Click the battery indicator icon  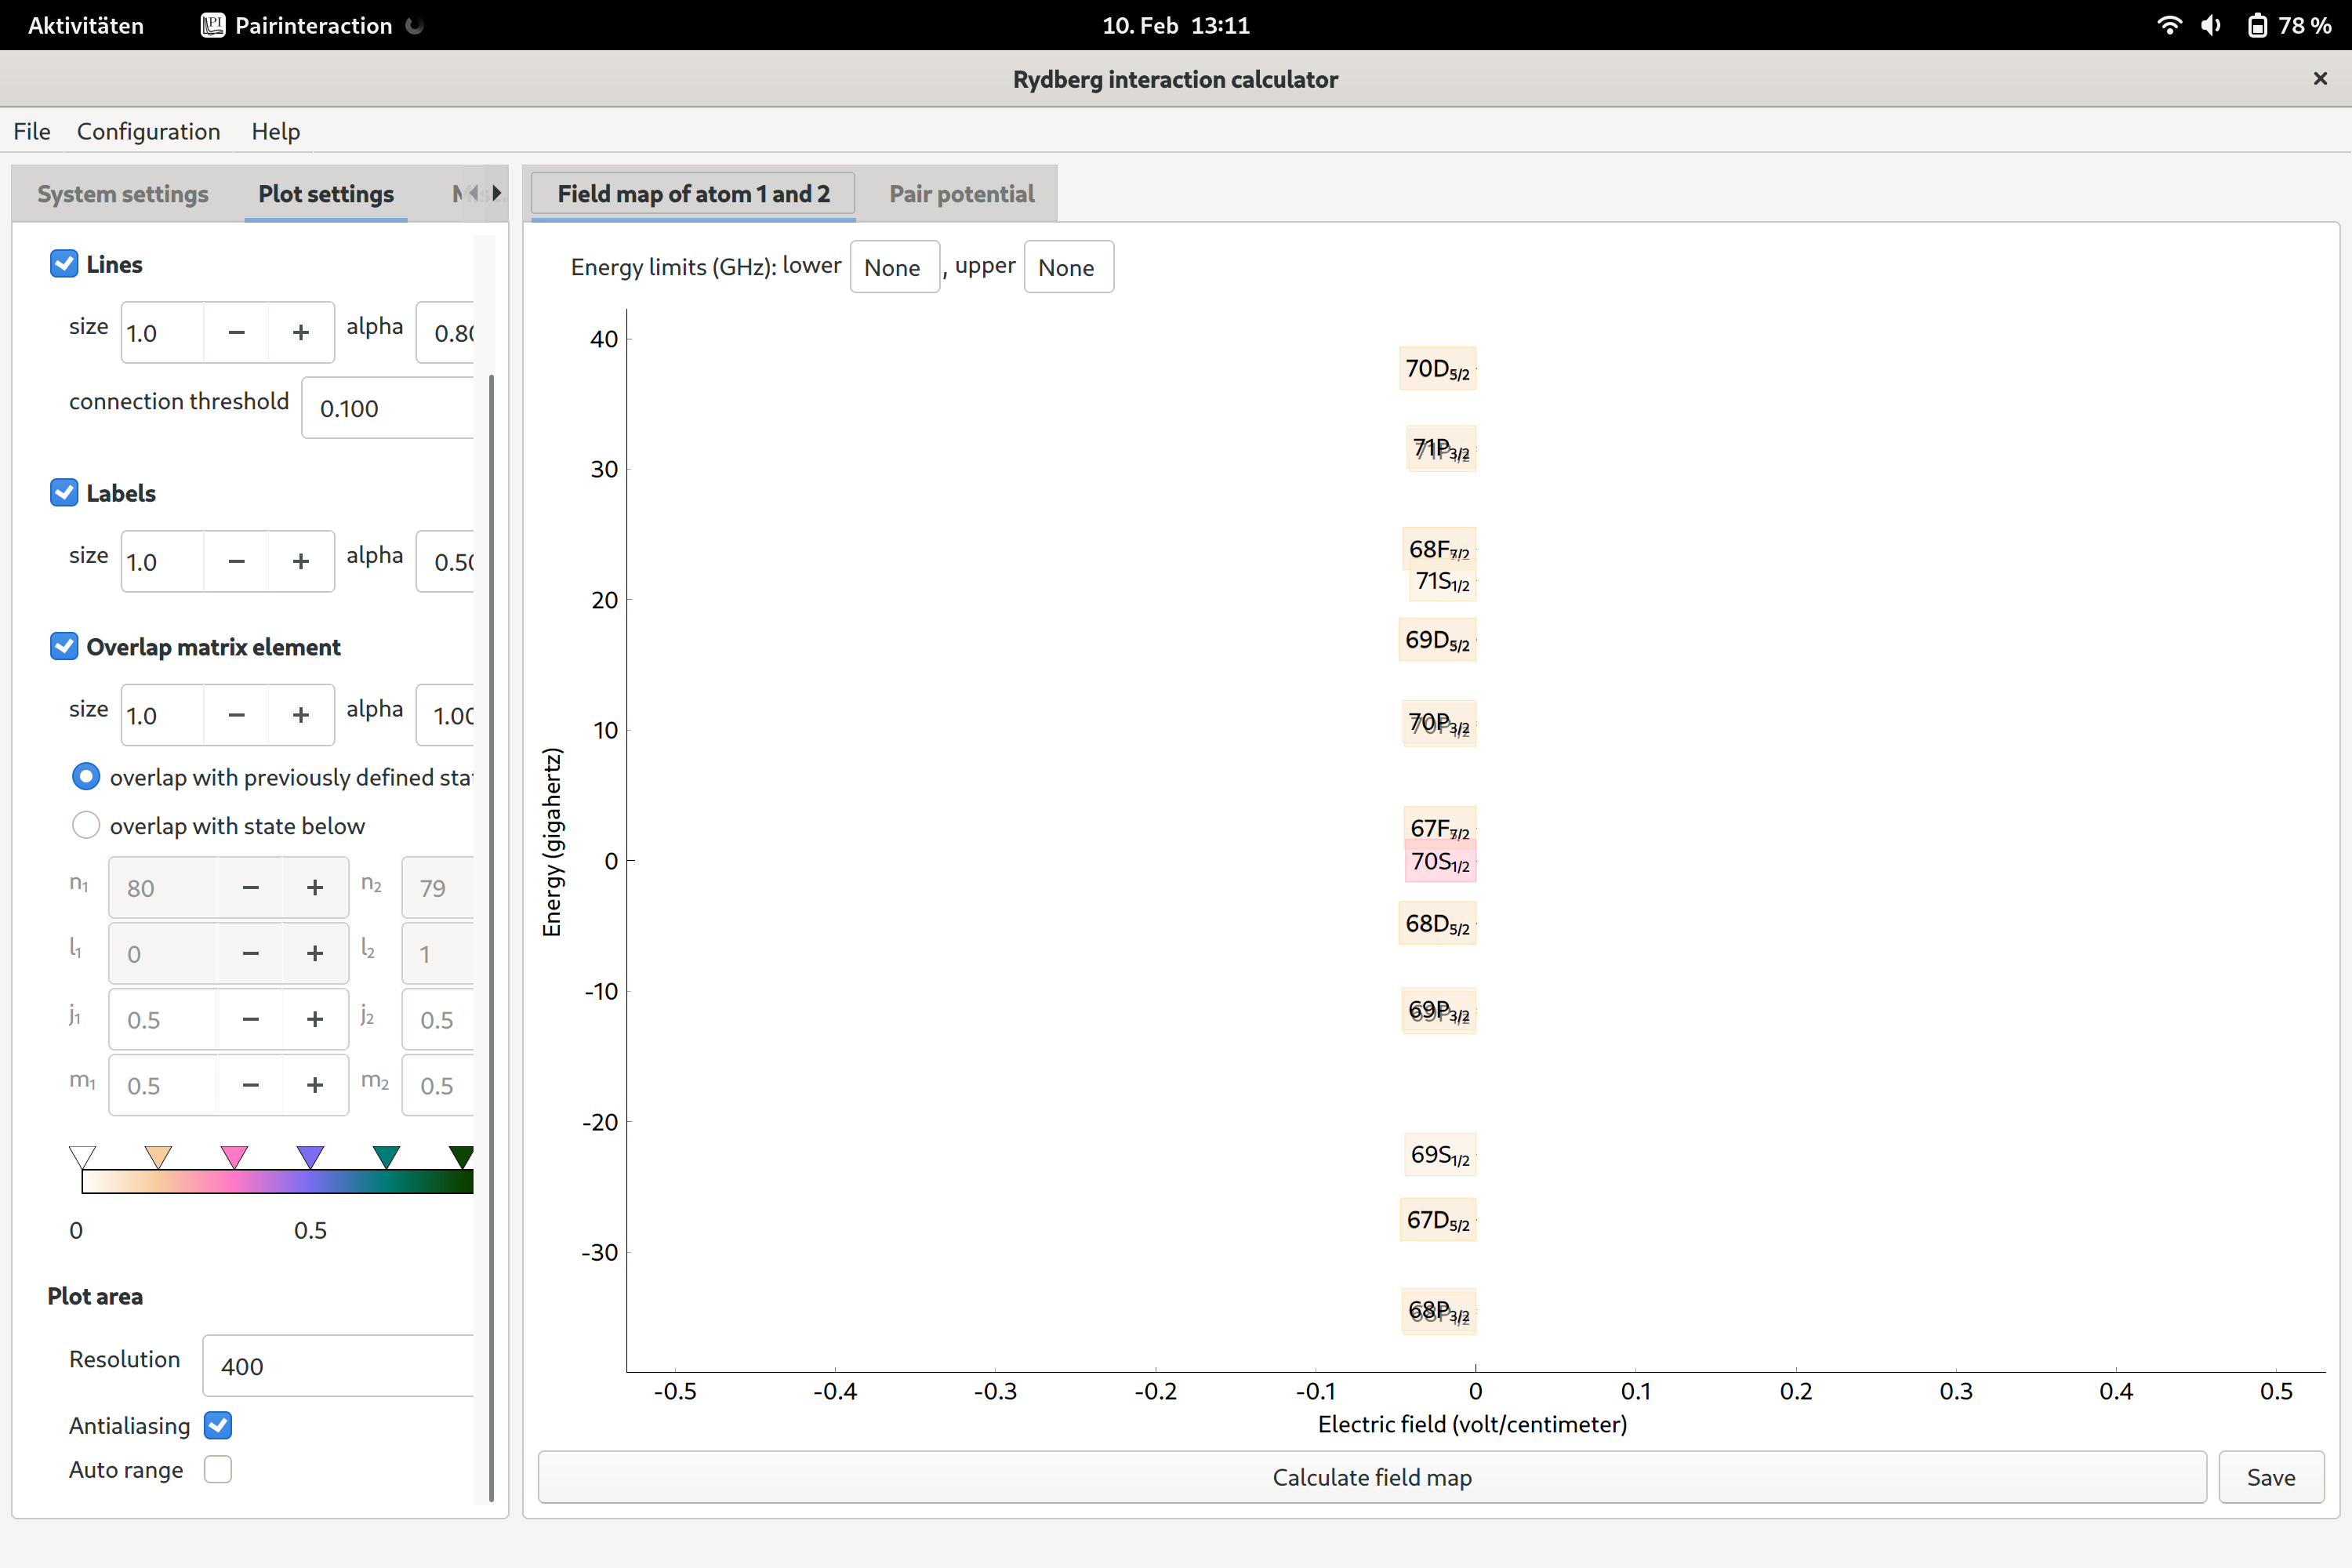click(x=2257, y=25)
